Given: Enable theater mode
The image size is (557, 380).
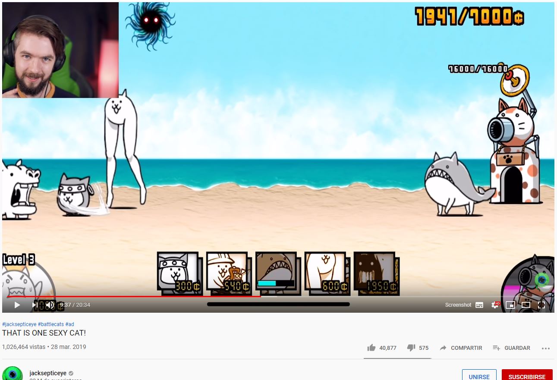Looking at the screenshot, I should point(526,305).
